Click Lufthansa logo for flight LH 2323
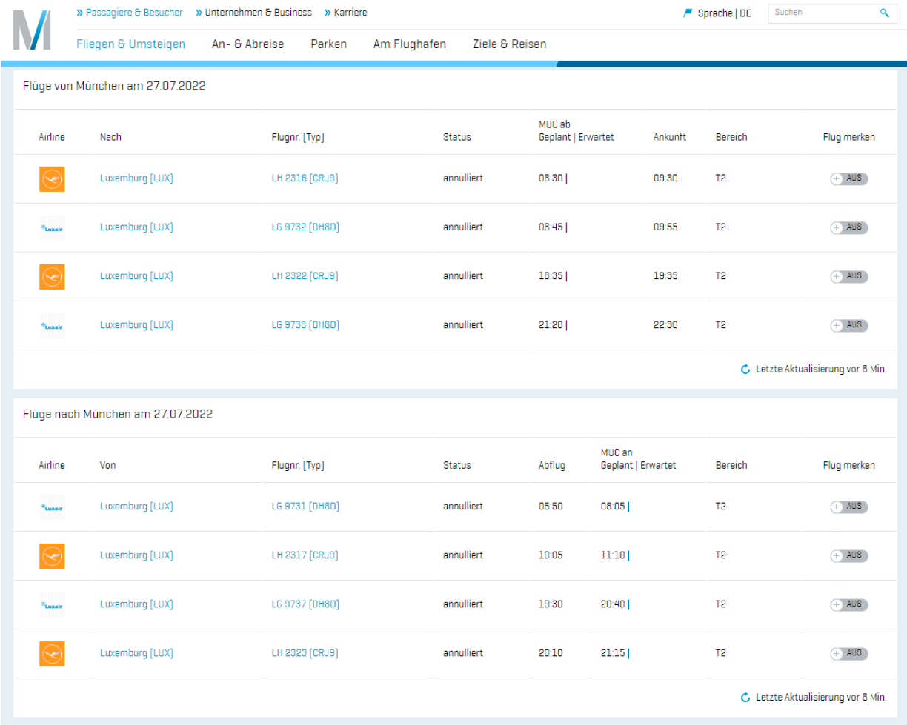This screenshot has width=907, height=725. [x=52, y=653]
